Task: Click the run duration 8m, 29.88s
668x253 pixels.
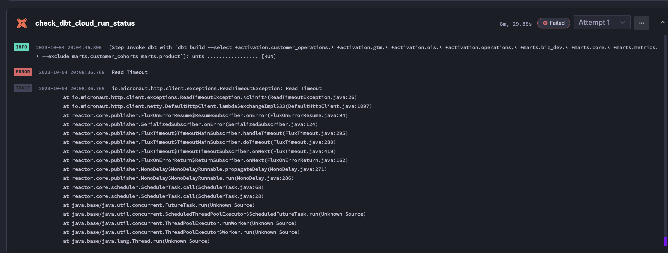Action: click(x=515, y=23)
